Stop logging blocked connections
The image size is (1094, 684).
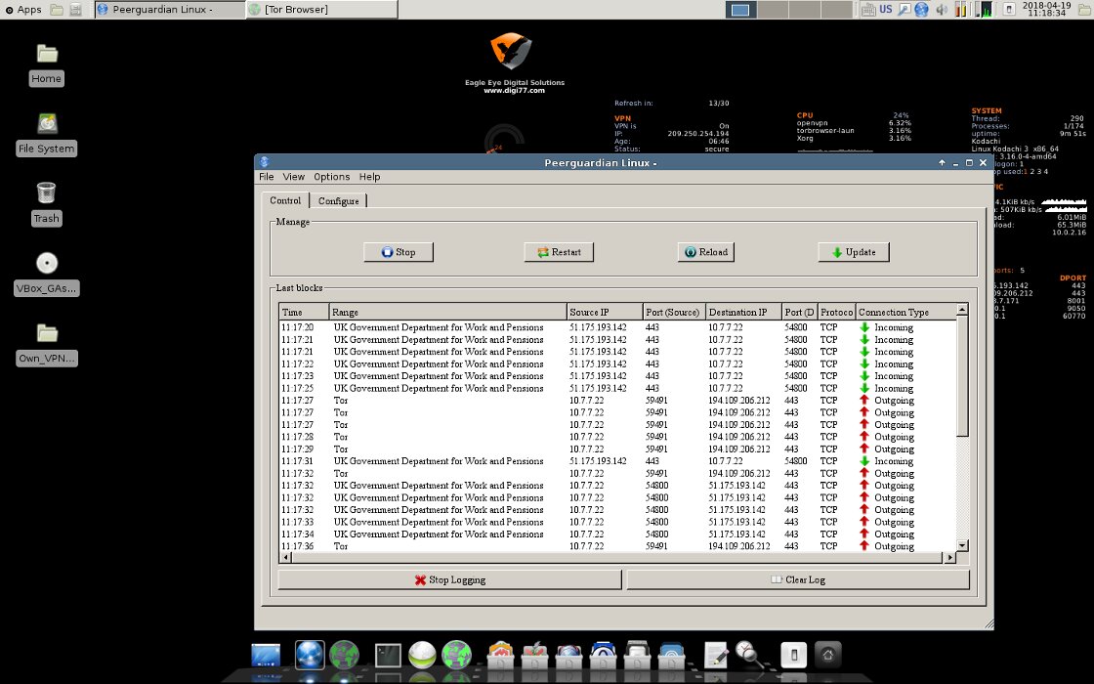coord(449,579)
